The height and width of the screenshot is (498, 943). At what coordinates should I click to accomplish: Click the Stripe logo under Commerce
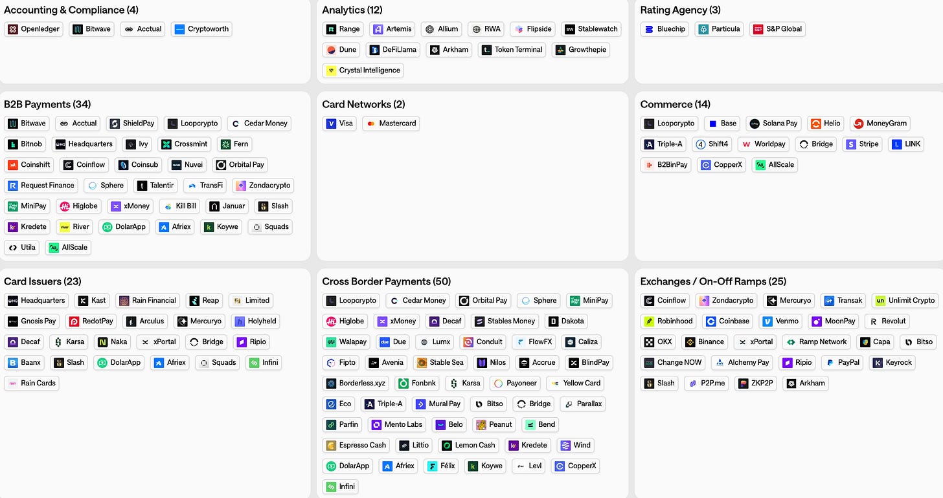(862, 144)
